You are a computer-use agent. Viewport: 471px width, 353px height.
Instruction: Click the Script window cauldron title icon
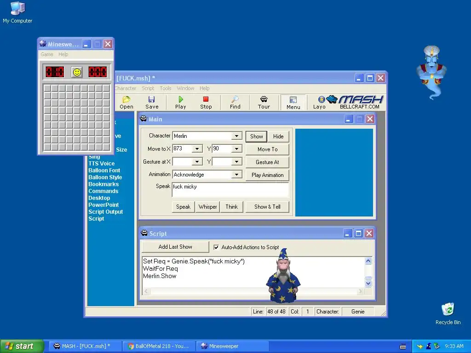point(144,233)
